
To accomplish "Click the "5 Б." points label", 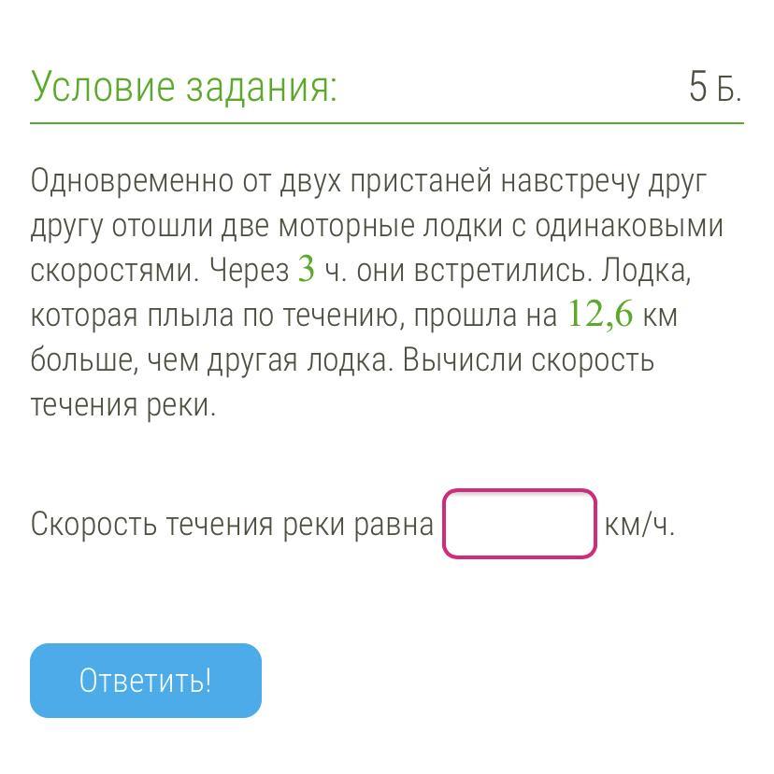I will point(714,88).
